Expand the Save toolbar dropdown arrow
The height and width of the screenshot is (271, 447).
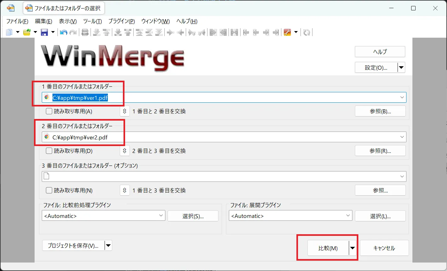(x=53, y=32)
